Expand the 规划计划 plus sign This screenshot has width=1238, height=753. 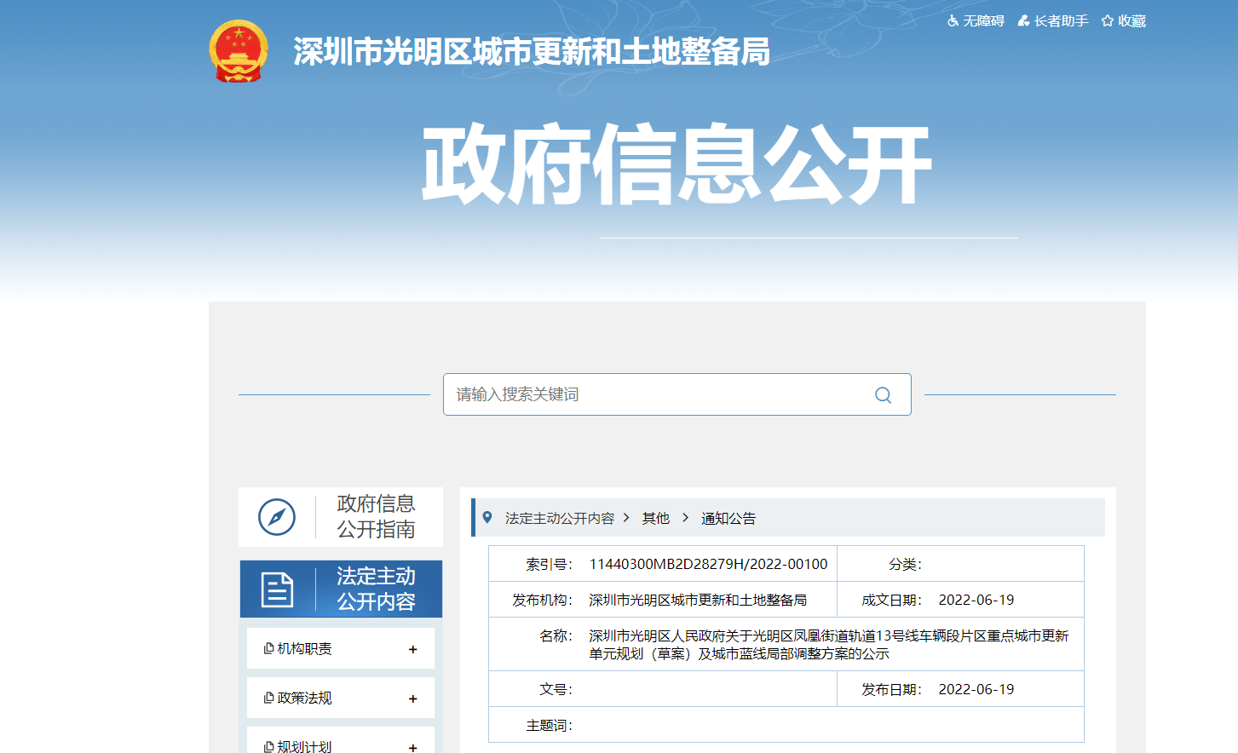[x=412, y=747]
